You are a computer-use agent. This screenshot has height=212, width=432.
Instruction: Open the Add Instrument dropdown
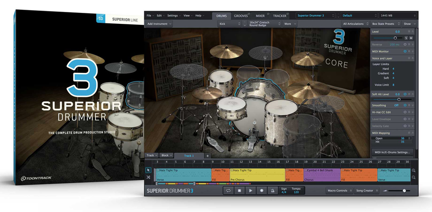pyautogui.click(x=159, y=24)
